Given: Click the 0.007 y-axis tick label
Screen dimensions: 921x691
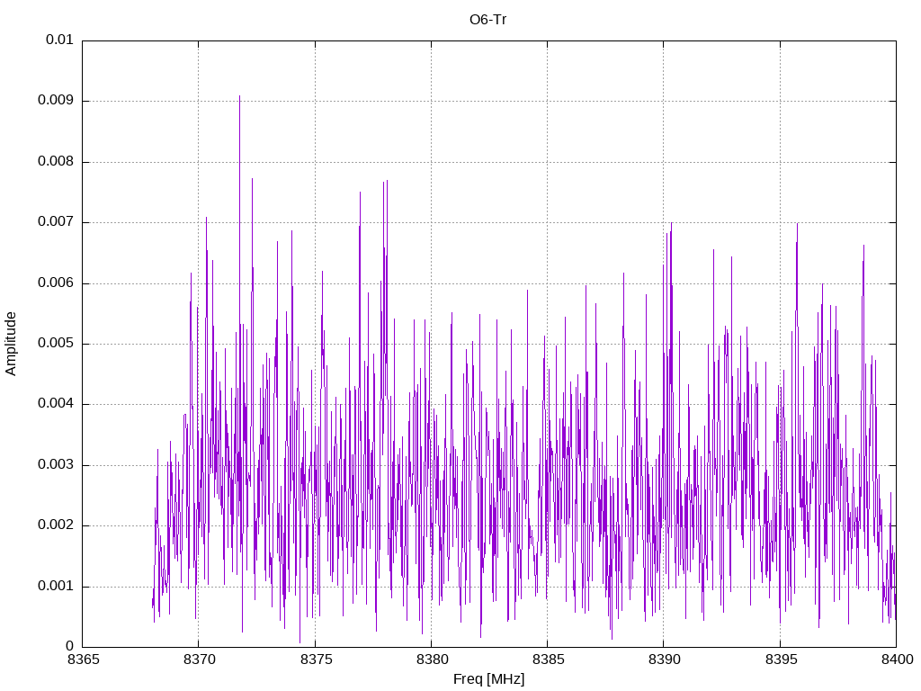Looking at the screenshot, I should (x=56, y=222).
